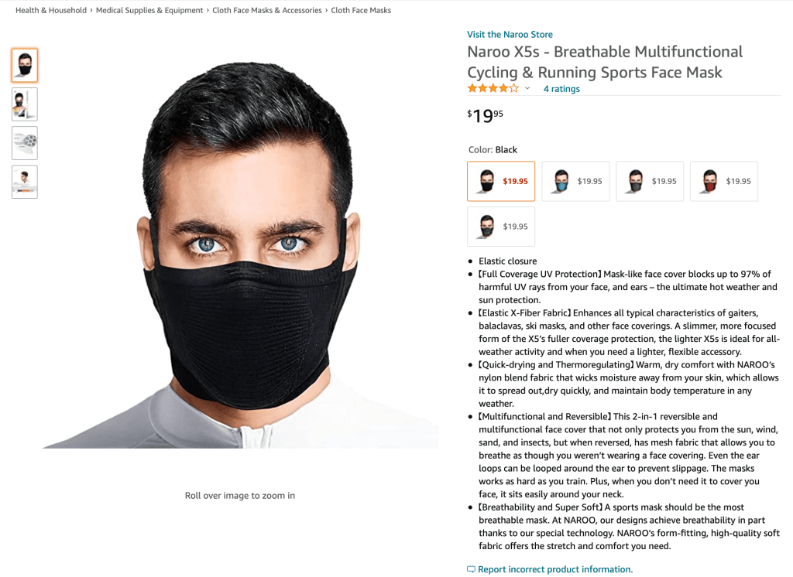Go to Health & Household breadcrumb

coord(51,11)
